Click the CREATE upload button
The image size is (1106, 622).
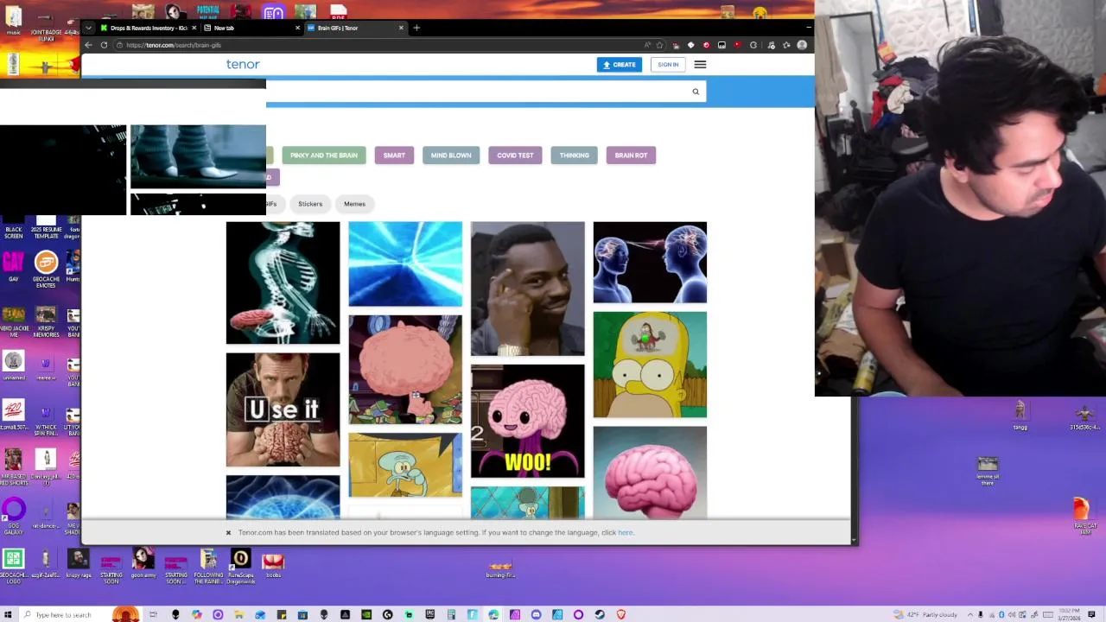(620, 64)
